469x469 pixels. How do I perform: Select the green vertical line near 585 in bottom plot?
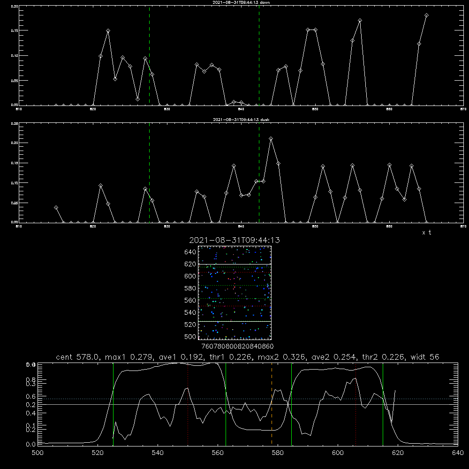point(291,404)
